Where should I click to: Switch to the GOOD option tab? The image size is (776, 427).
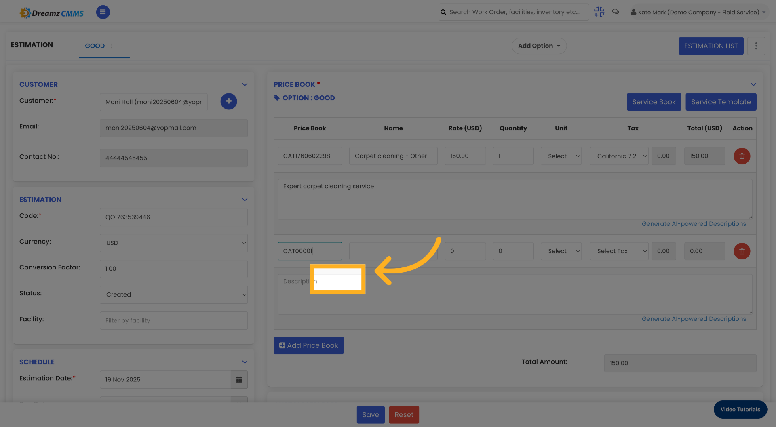95,46
